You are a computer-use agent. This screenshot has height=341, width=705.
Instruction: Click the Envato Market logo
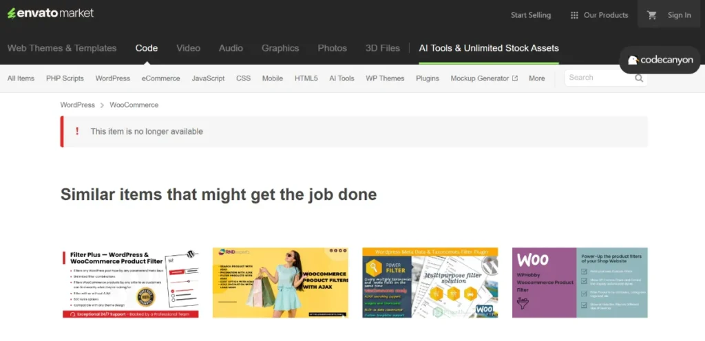pyautogui.click(x=50, y=14)
